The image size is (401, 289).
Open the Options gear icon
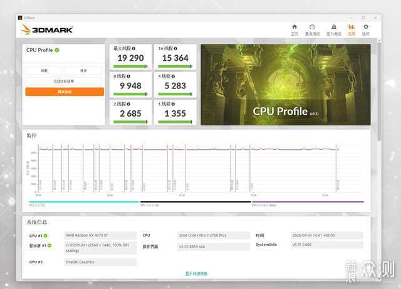pyautogui.click(x=366, y=26)
